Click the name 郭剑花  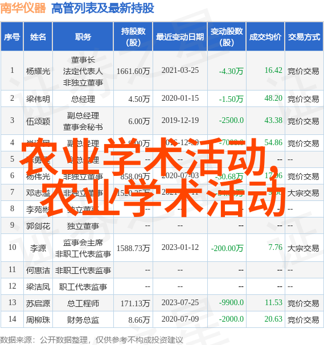click(x=38, y=226)
